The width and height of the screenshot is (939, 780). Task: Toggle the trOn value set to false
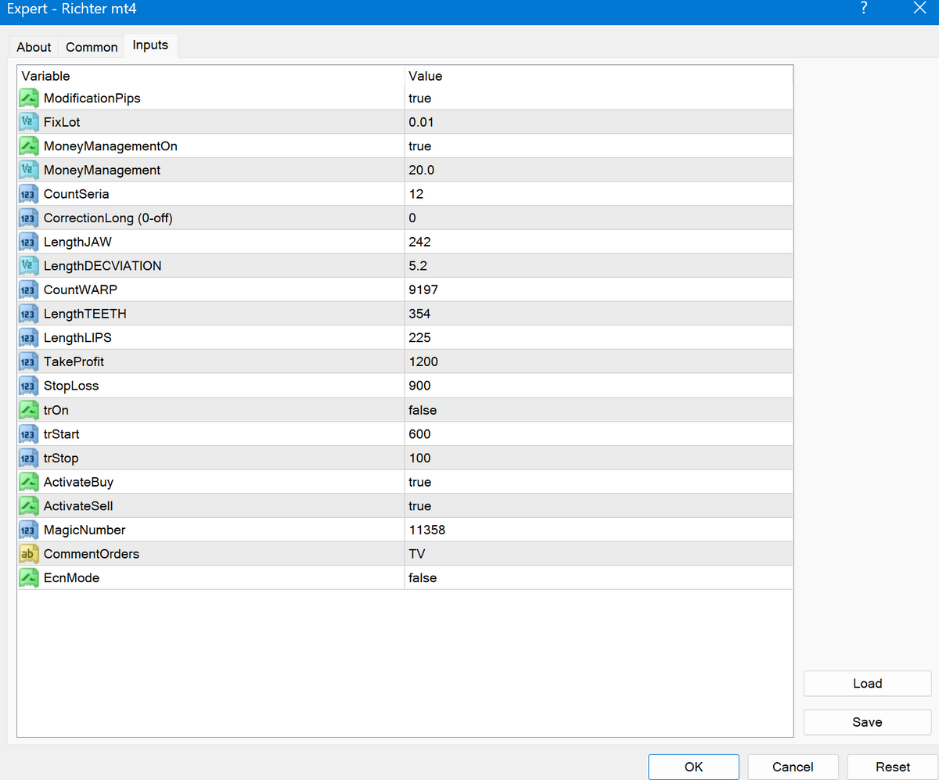(x=423, y=410)
